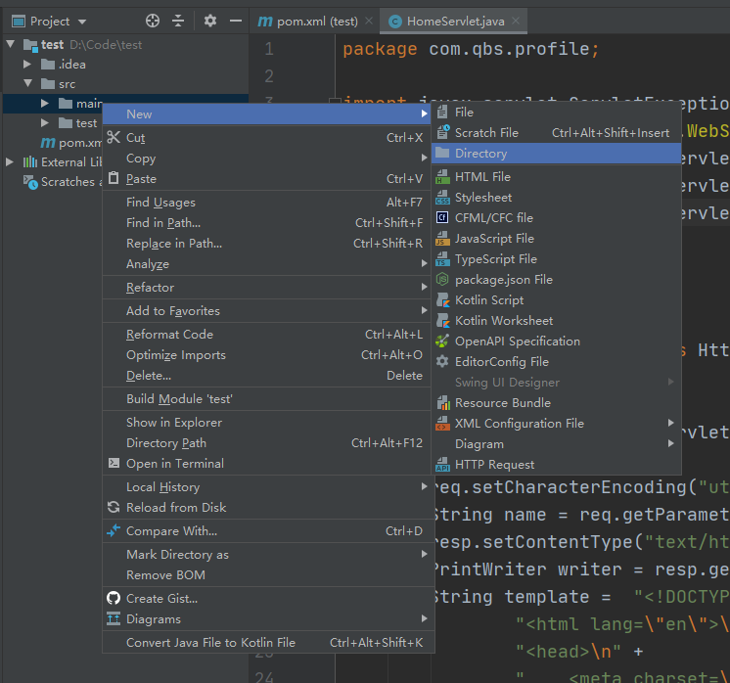Click the Cut scissors menu entry
This screenshot has width=730, height=683.
click(x=136, y=138)
